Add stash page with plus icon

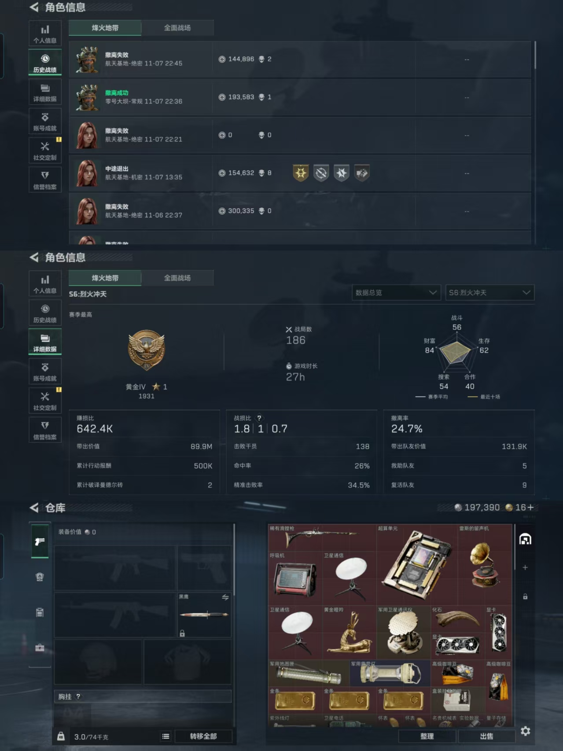tap(525, 567)
